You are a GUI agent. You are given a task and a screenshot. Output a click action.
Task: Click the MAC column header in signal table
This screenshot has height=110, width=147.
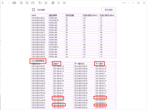(34, 15)
